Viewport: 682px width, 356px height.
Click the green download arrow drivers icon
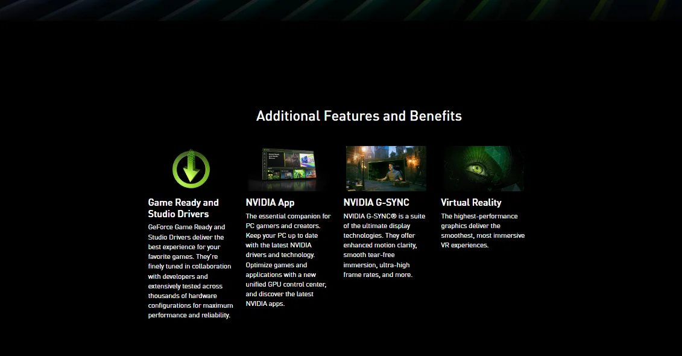191,168
